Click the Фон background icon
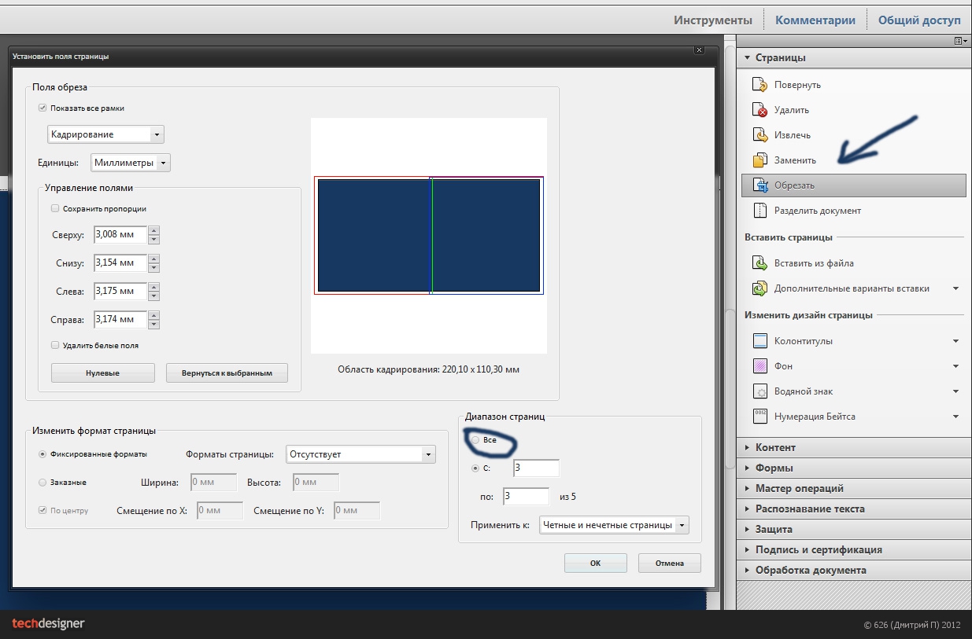This screenshot has width=972, height=639. click(759, 366)
